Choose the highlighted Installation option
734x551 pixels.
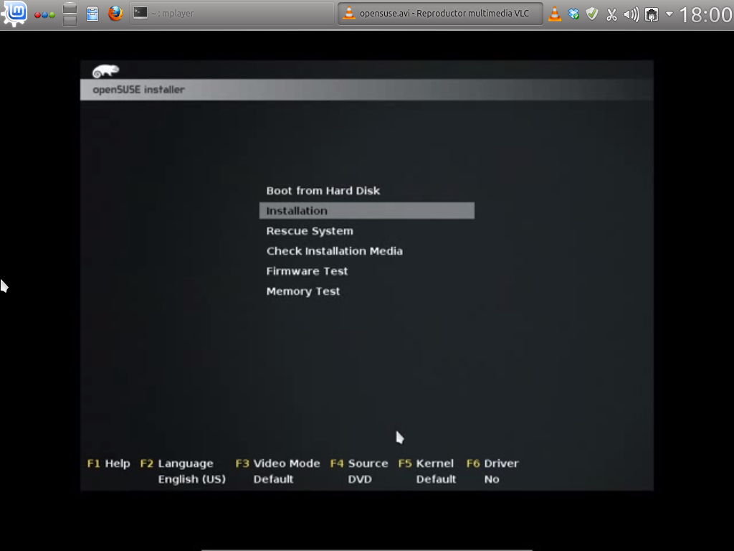click(366, 211)
